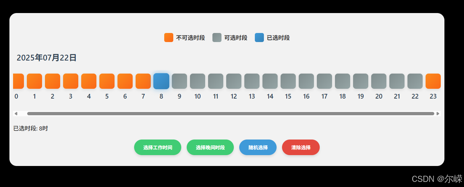
Task: Click the red 清除选择 button
Action: click(301, 147)
